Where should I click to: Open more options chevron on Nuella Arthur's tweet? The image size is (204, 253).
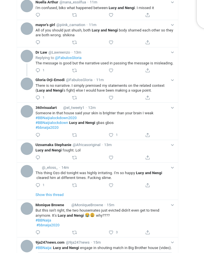pyautogui.click(x=173, y=2)
